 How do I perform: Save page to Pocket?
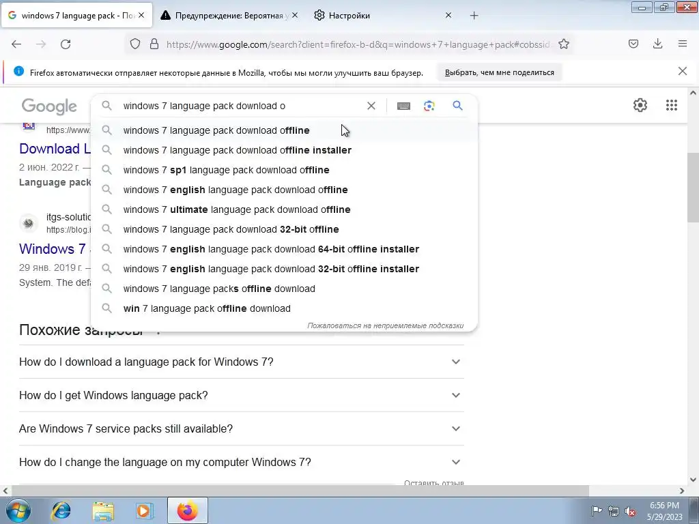[x=633, y=44]
